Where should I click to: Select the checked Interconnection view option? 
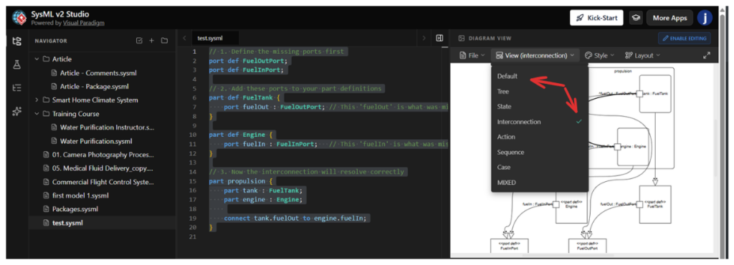539,122
